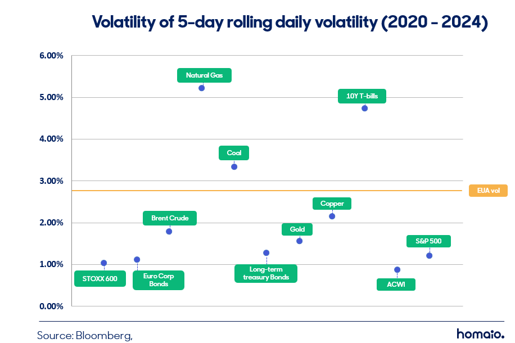Image resolution: width=515 pixels, height=343 pixels.
Task: Click the Brent Crude data point dot
Action: (169, 232)
